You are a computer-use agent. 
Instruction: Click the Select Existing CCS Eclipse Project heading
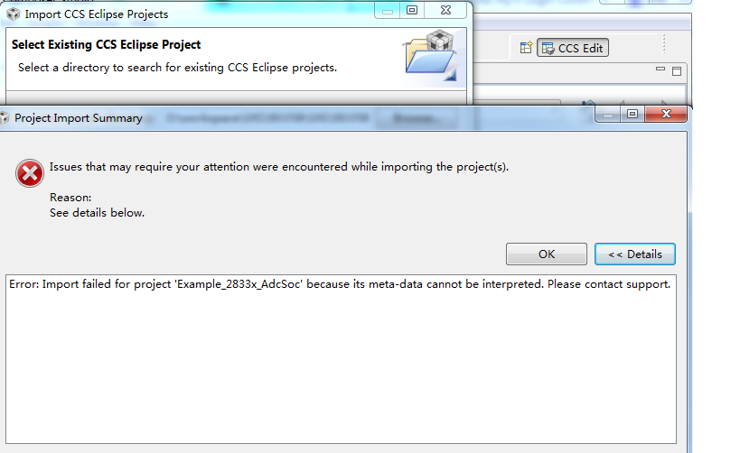(106, 44)
